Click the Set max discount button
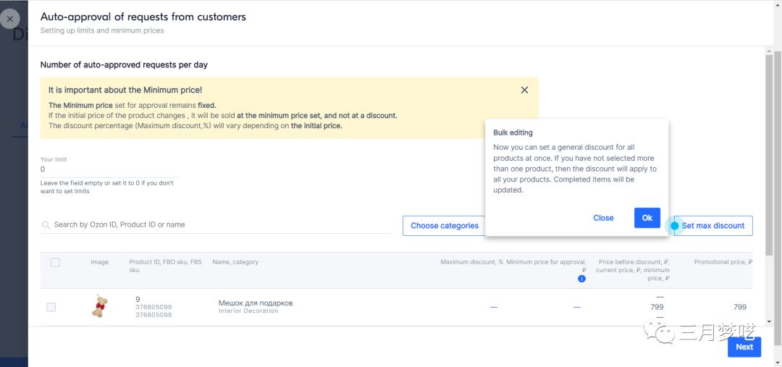Viewport: 782px width, 367px height. tap(713, 226)
